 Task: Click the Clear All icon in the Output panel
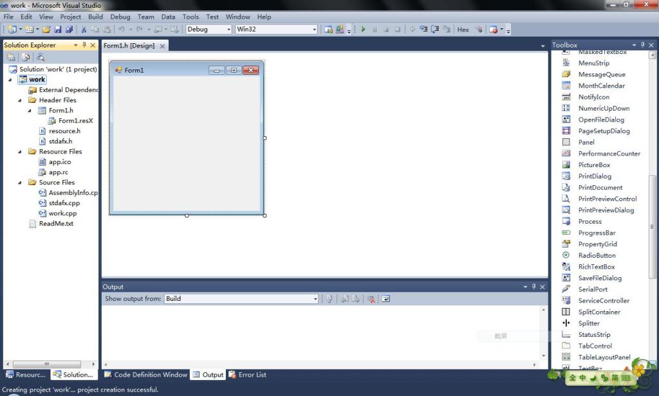371,298
